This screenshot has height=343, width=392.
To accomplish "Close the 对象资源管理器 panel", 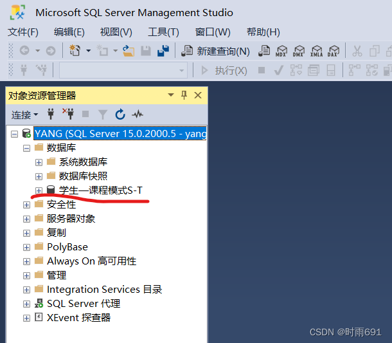I will (198, 95).
